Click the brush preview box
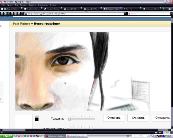The image size is (173, 138). tap(24, 121)
